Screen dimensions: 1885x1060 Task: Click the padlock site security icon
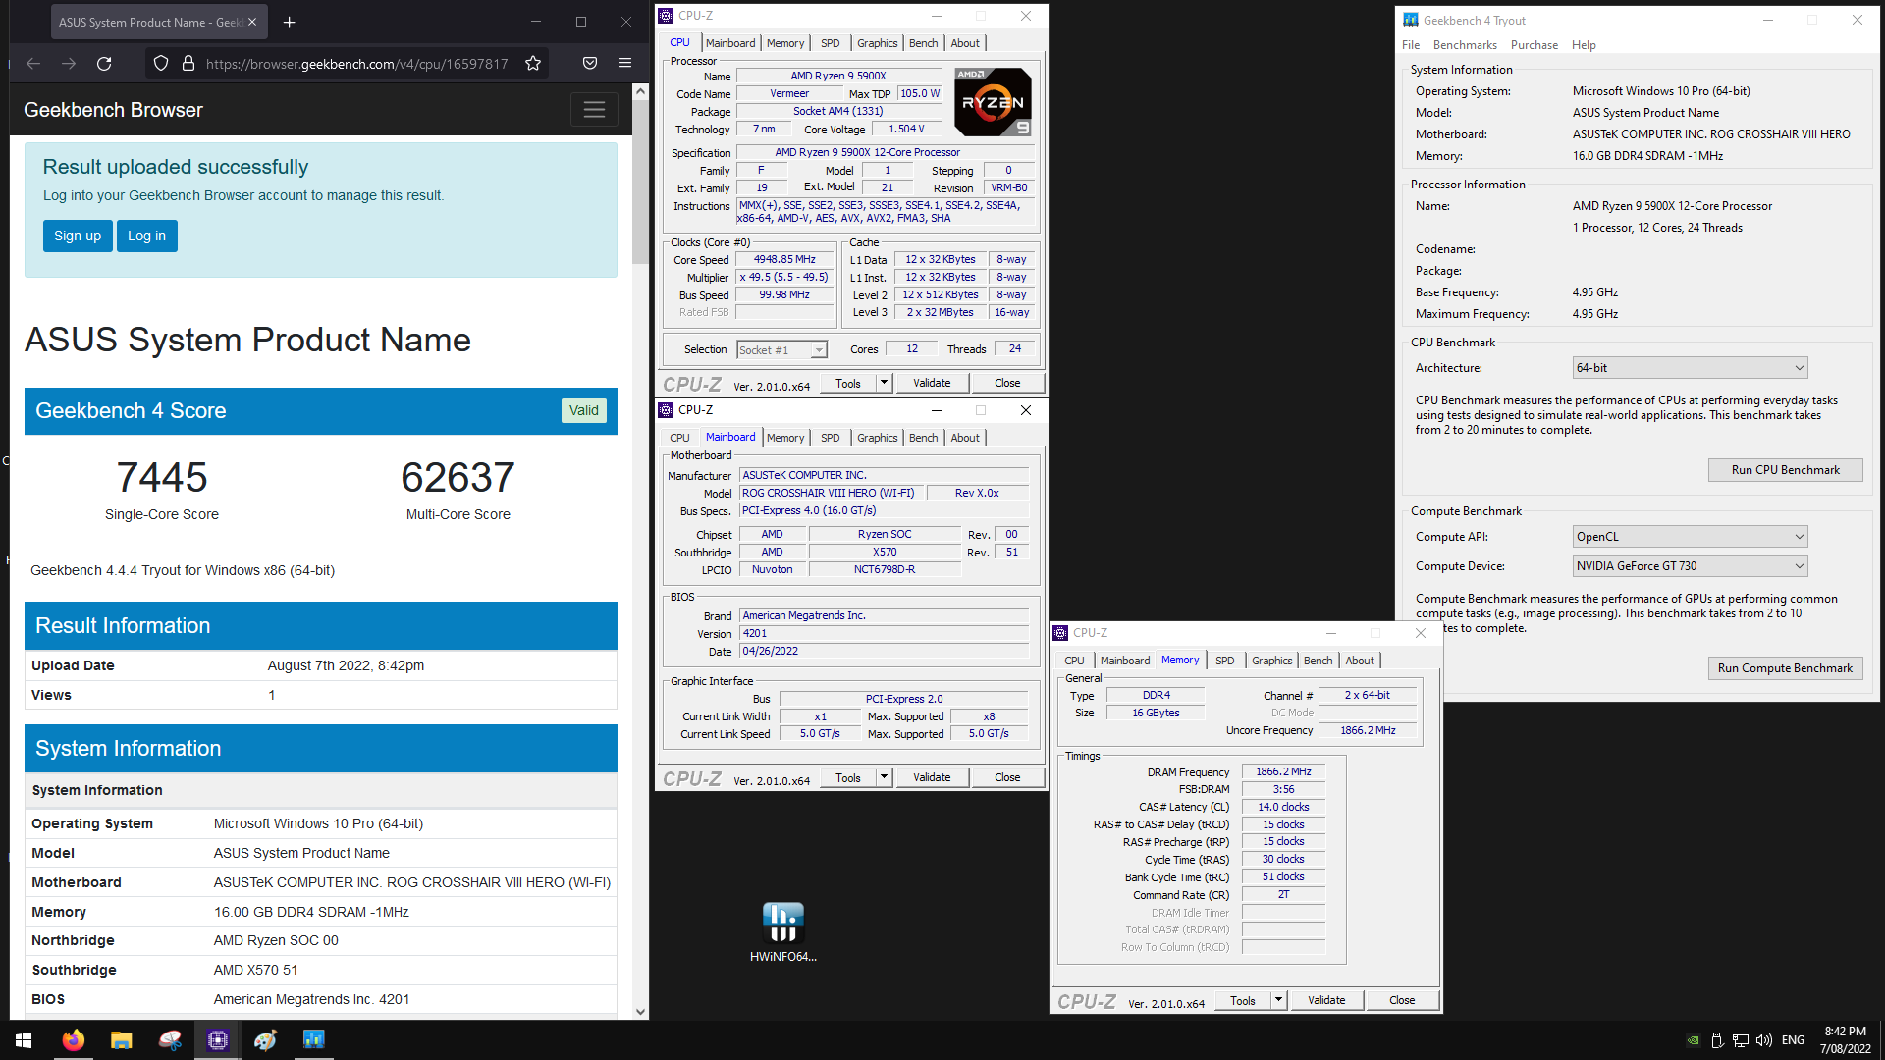188,64
